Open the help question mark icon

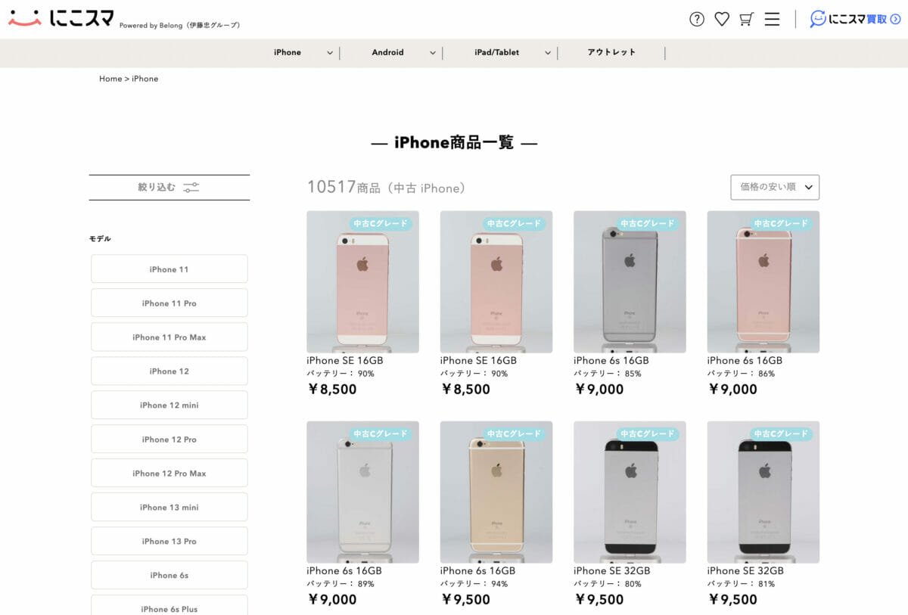[x=697, y=19]
